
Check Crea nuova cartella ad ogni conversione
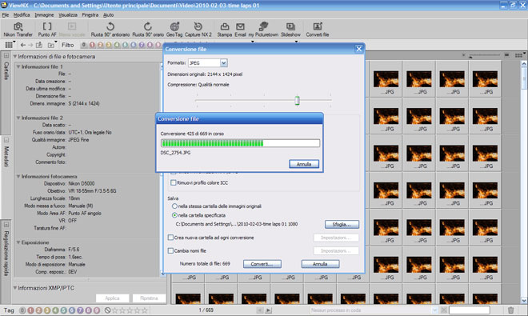(170, 238)
